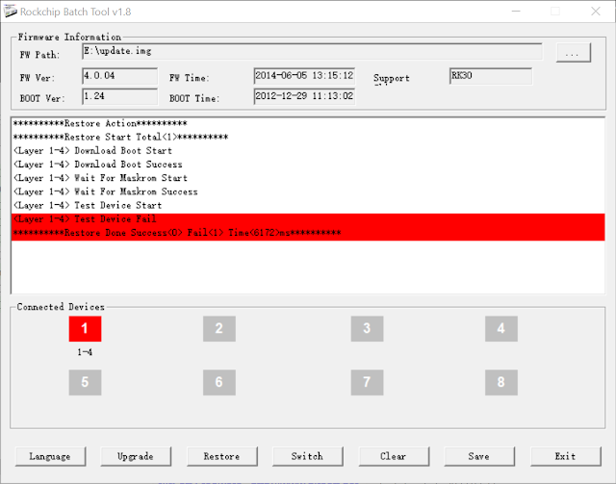This screenshot has height=484, width=616.
Task: Select the "Wait For Maskrom Start" log line
Action: point(308,178)
